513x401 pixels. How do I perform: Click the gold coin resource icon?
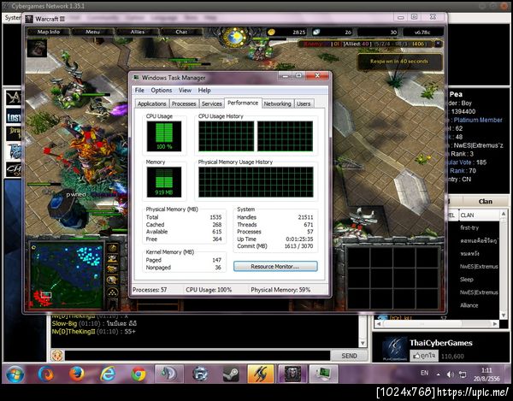tap(272, 32)
